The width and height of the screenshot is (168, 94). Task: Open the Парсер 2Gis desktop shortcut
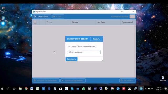pos(4,19)
